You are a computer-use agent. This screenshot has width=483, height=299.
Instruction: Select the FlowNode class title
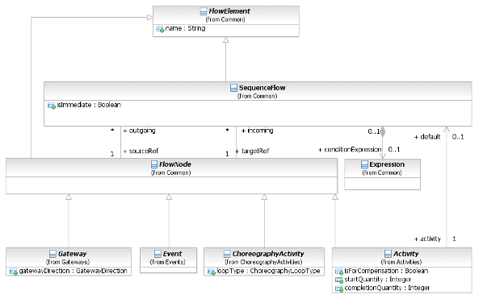(175, 164)
